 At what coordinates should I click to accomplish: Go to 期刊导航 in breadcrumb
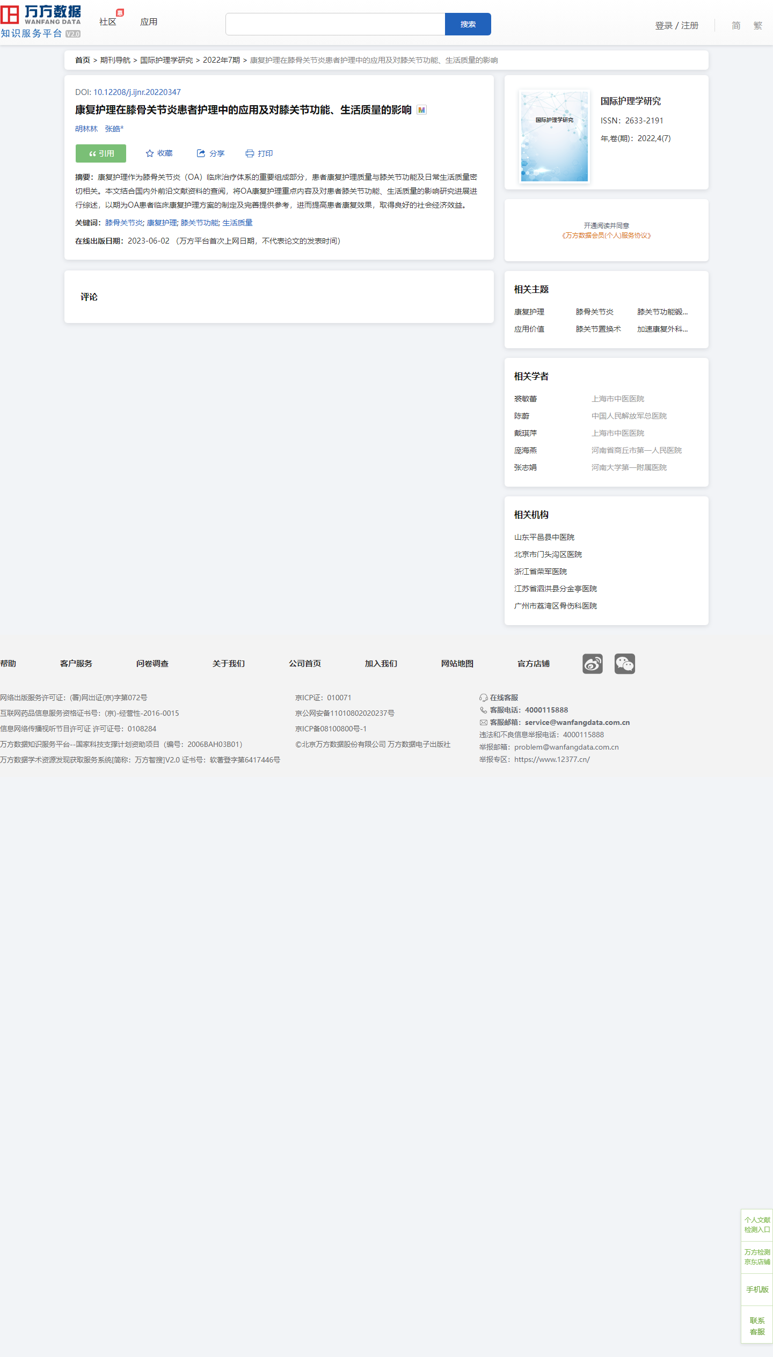click(x=115, y=60)
